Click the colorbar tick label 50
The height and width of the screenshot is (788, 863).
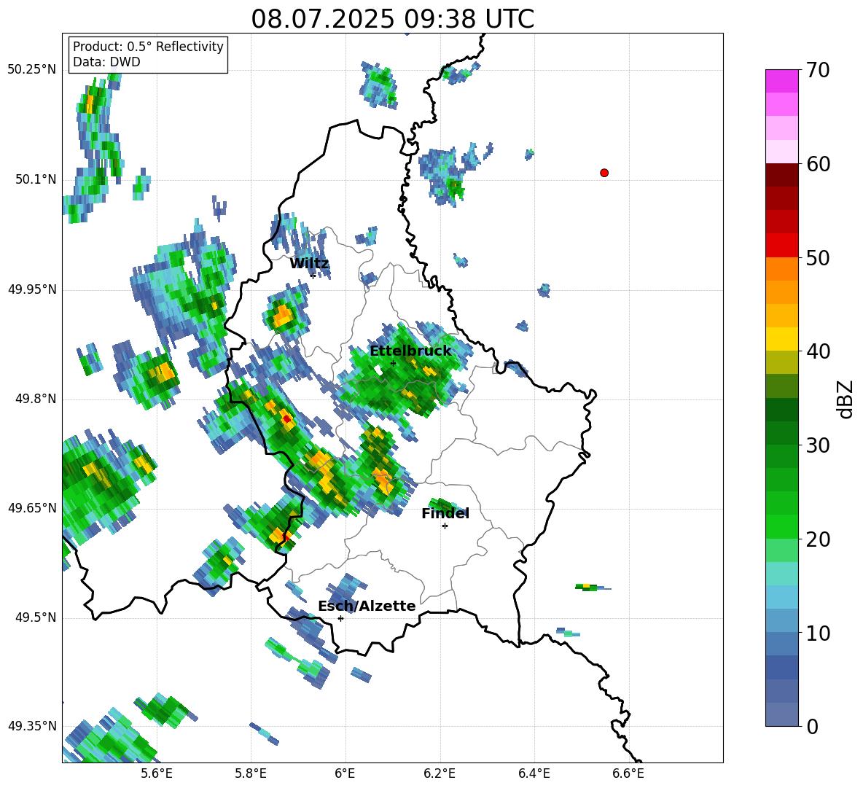[818, 258]
